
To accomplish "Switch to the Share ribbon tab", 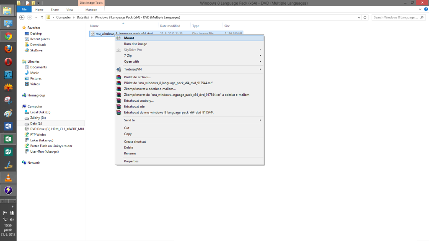I will (55, 10).
